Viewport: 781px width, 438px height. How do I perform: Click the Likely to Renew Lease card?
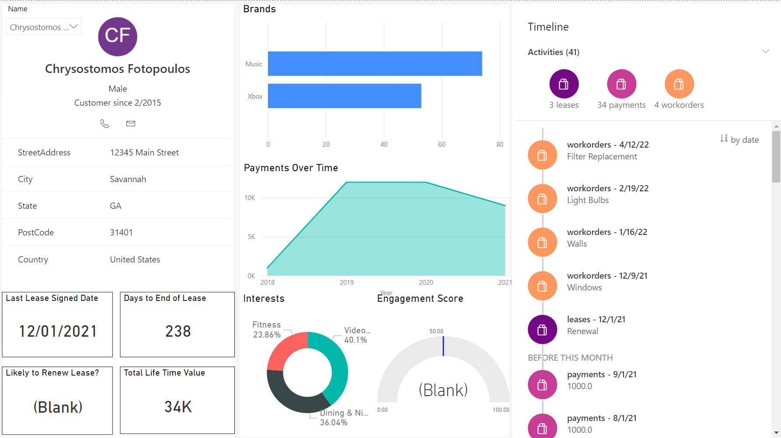[57, 400]
